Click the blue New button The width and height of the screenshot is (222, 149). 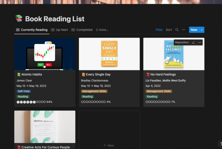[194, 30]
